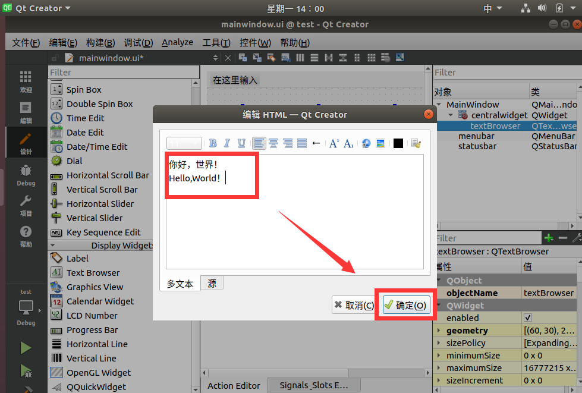
Task: Select the Dial widget
Action: pyautogui.click(x=74, y=161)
